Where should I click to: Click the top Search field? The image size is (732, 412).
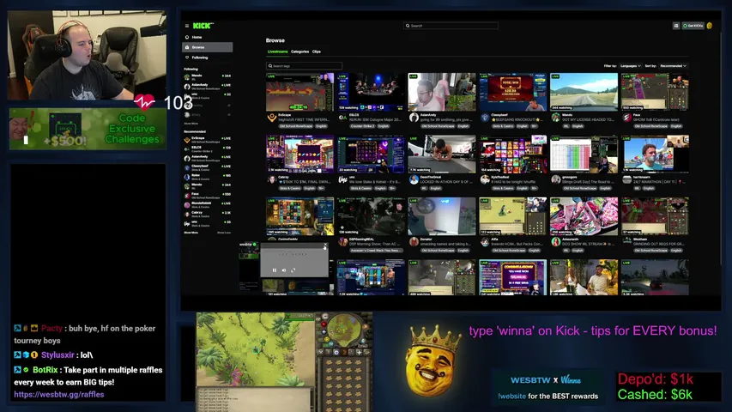tap(451, 26)
